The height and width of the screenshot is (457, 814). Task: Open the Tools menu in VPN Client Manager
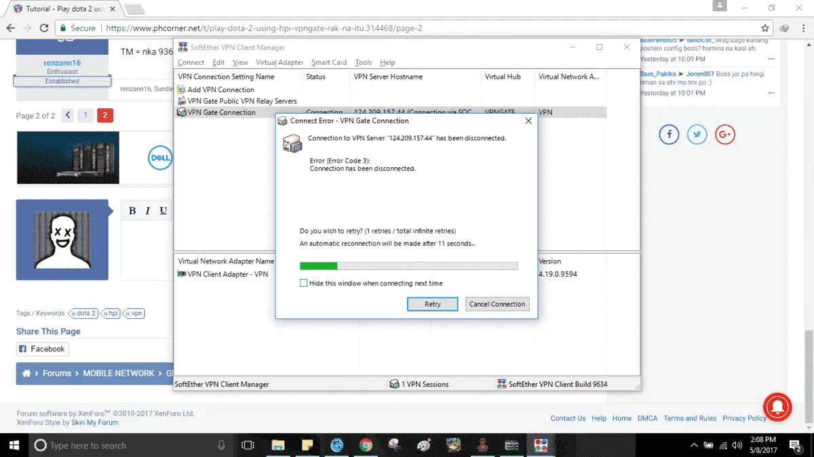click(364, 62)
